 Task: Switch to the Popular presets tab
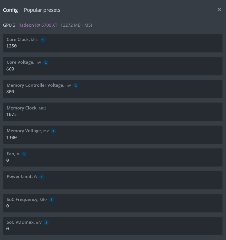[42, 10]
